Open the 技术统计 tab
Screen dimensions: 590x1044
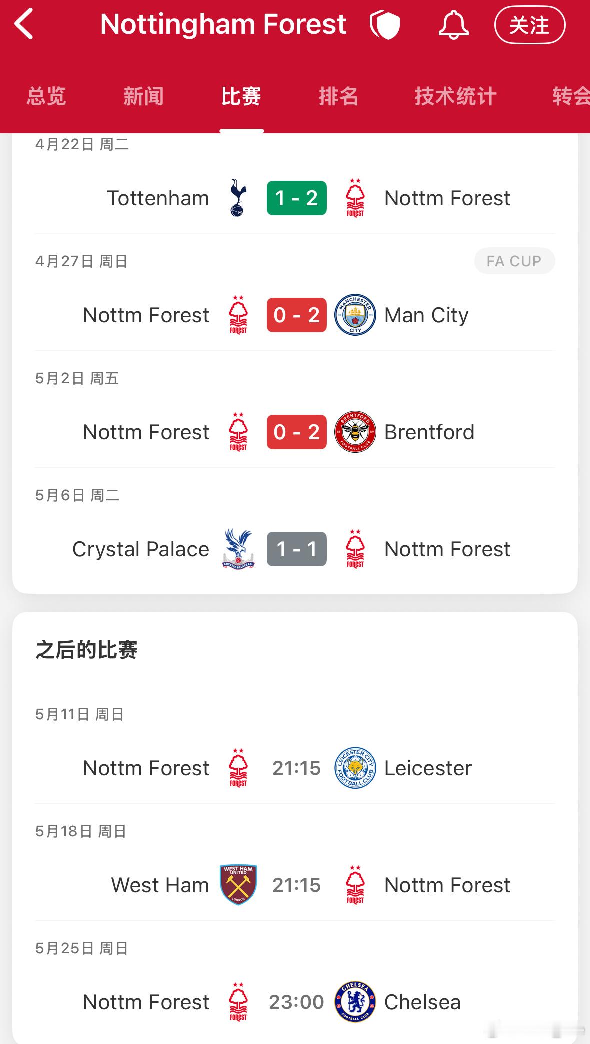[455, 96]
